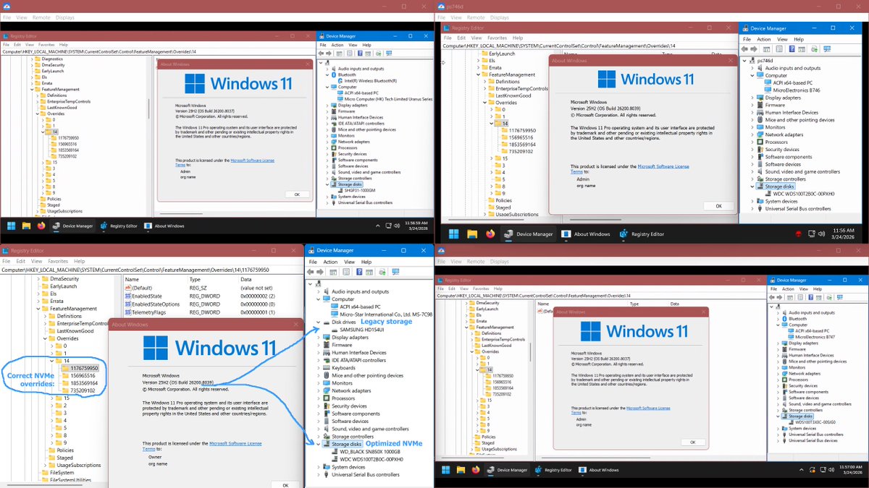The image size is (869, 488).
Task: Click the cloud app icon beside ps746d title
Action: tap(441, 6)
